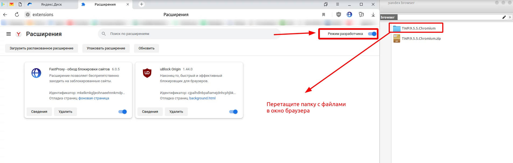Click the bookmark flag in address bar
Screen dimensions: 513x163
click(324, 15)
